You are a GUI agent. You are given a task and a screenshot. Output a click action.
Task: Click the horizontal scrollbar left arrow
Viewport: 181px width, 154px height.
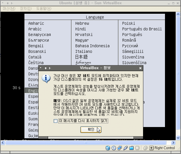point(3,143)
